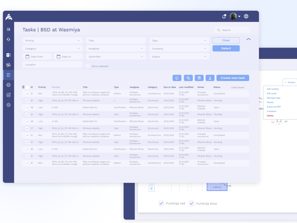Open the checkmark circle sidebar icon
The image size is (297, 223).
pyautogui.click(x=9, y=85)
